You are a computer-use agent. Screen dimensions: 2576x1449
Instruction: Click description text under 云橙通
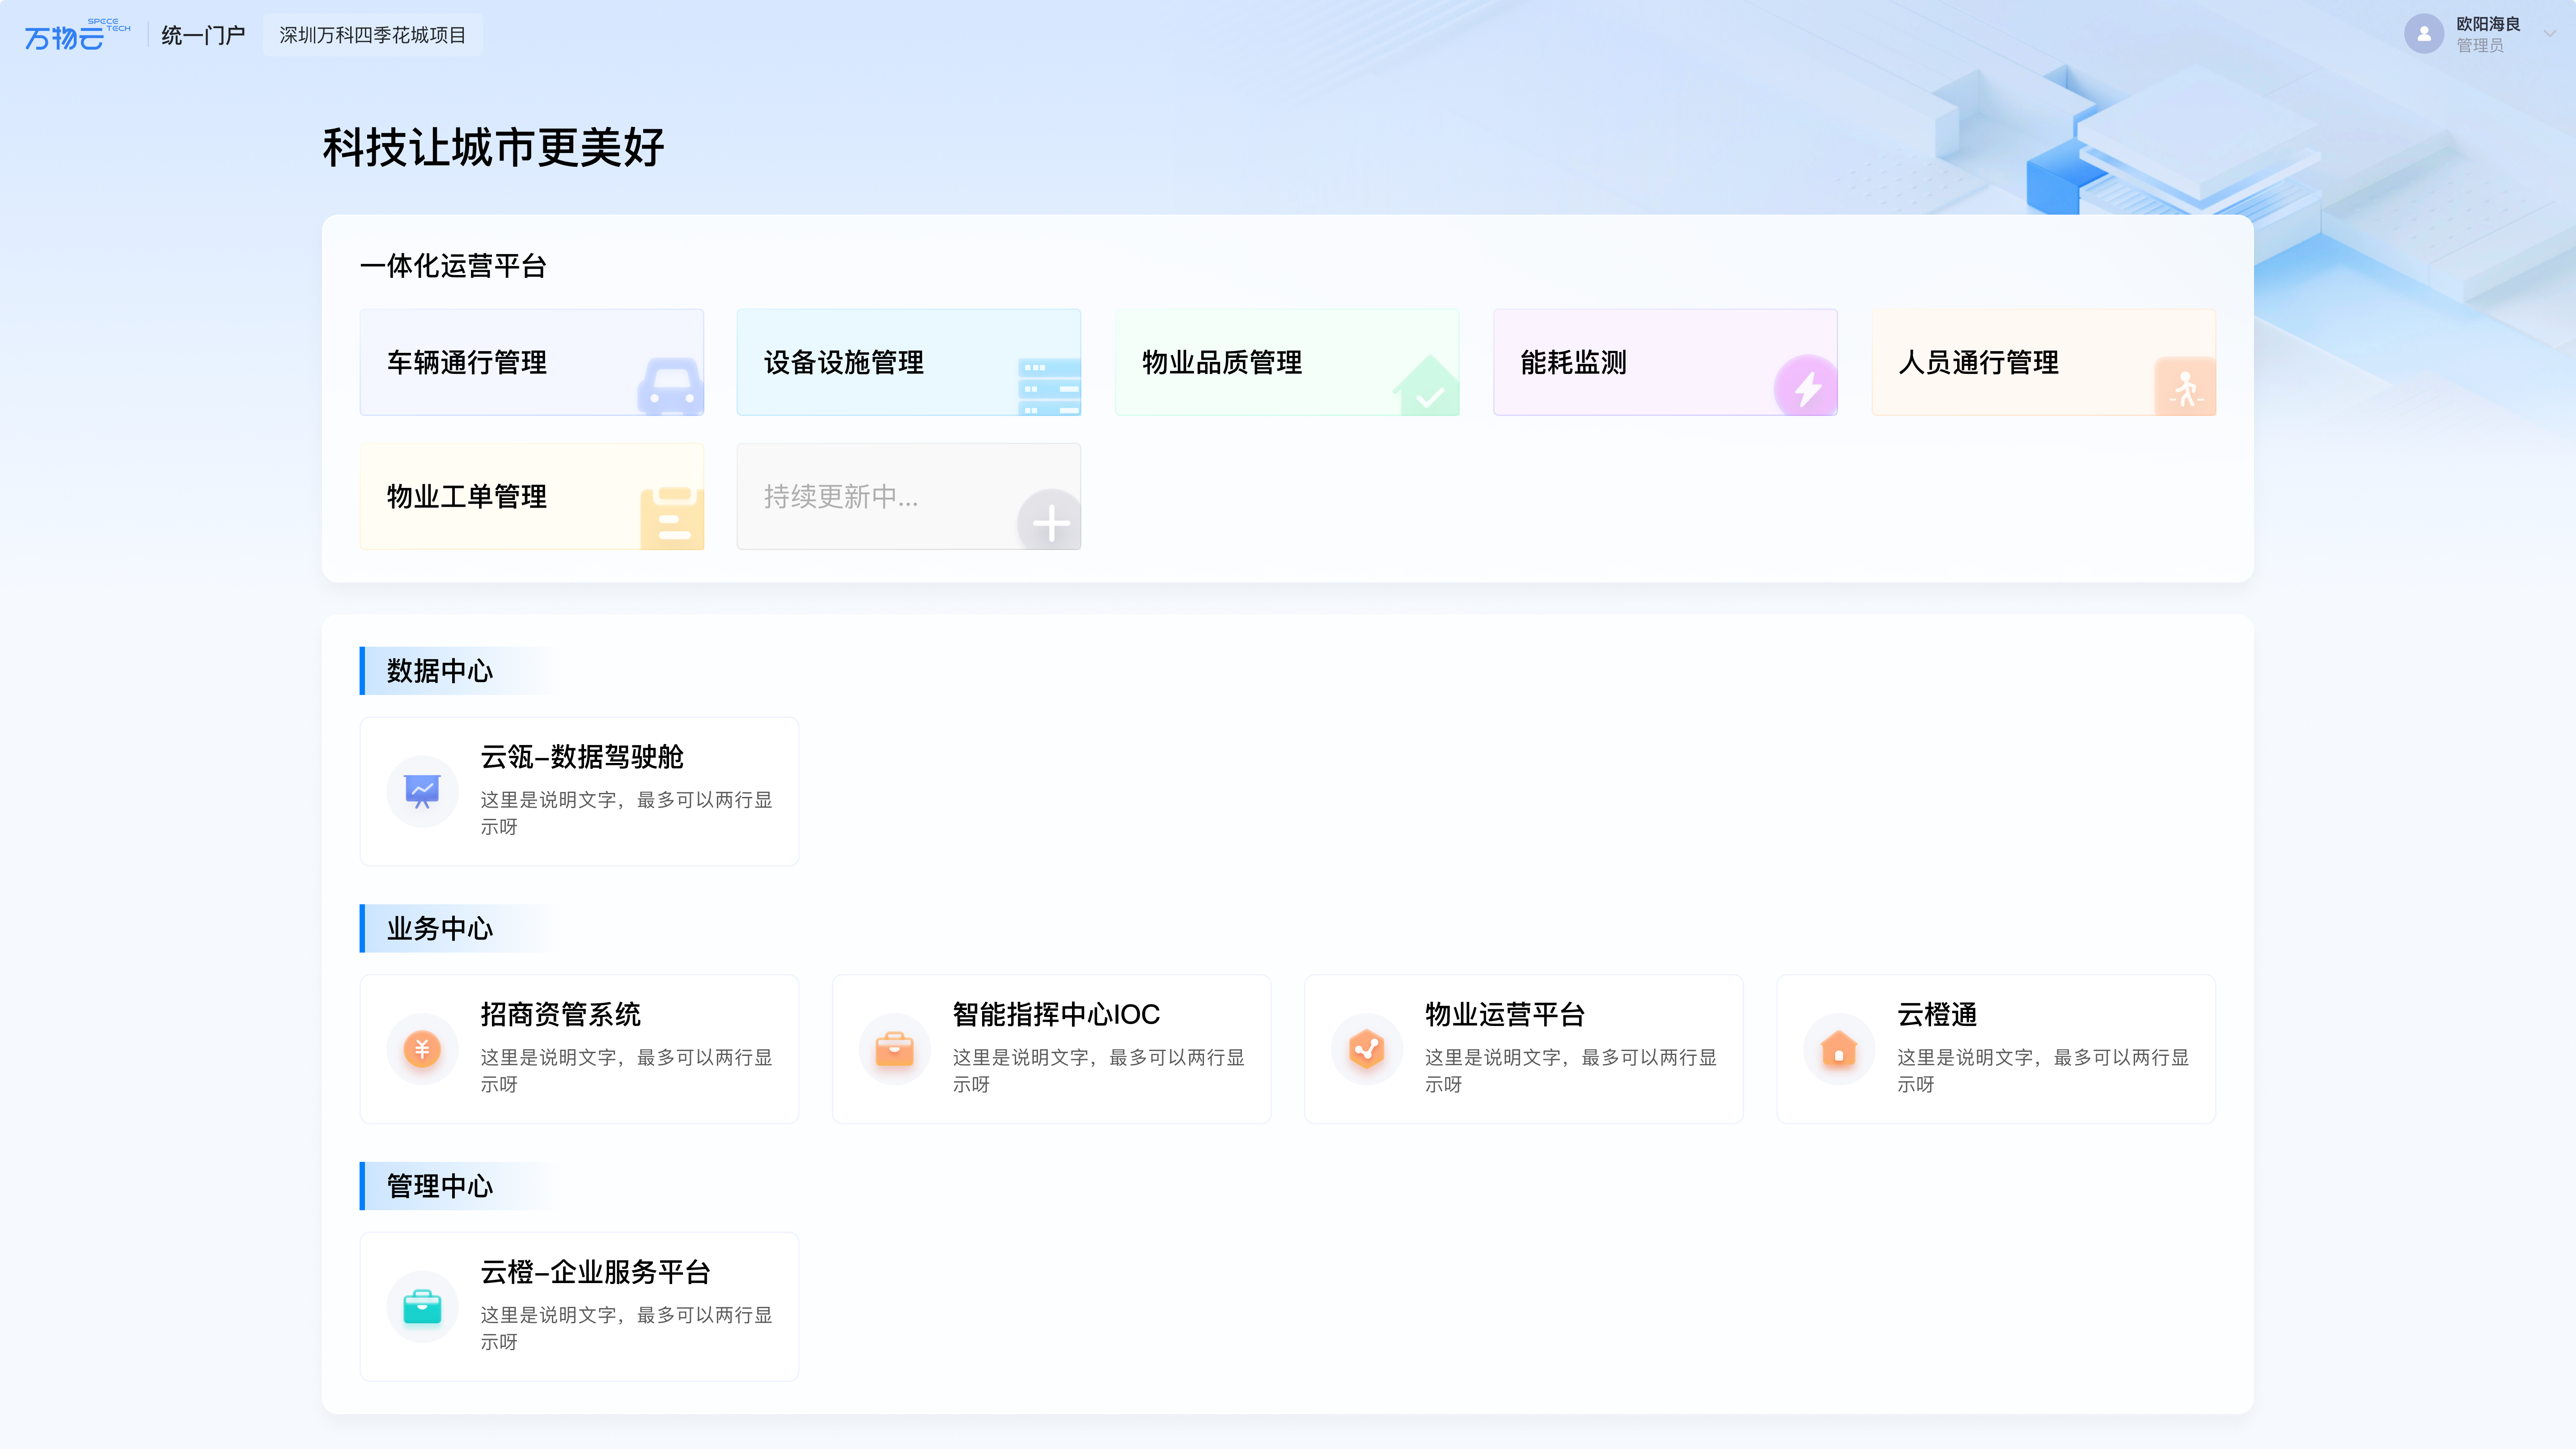[x=2043, y=1071]
